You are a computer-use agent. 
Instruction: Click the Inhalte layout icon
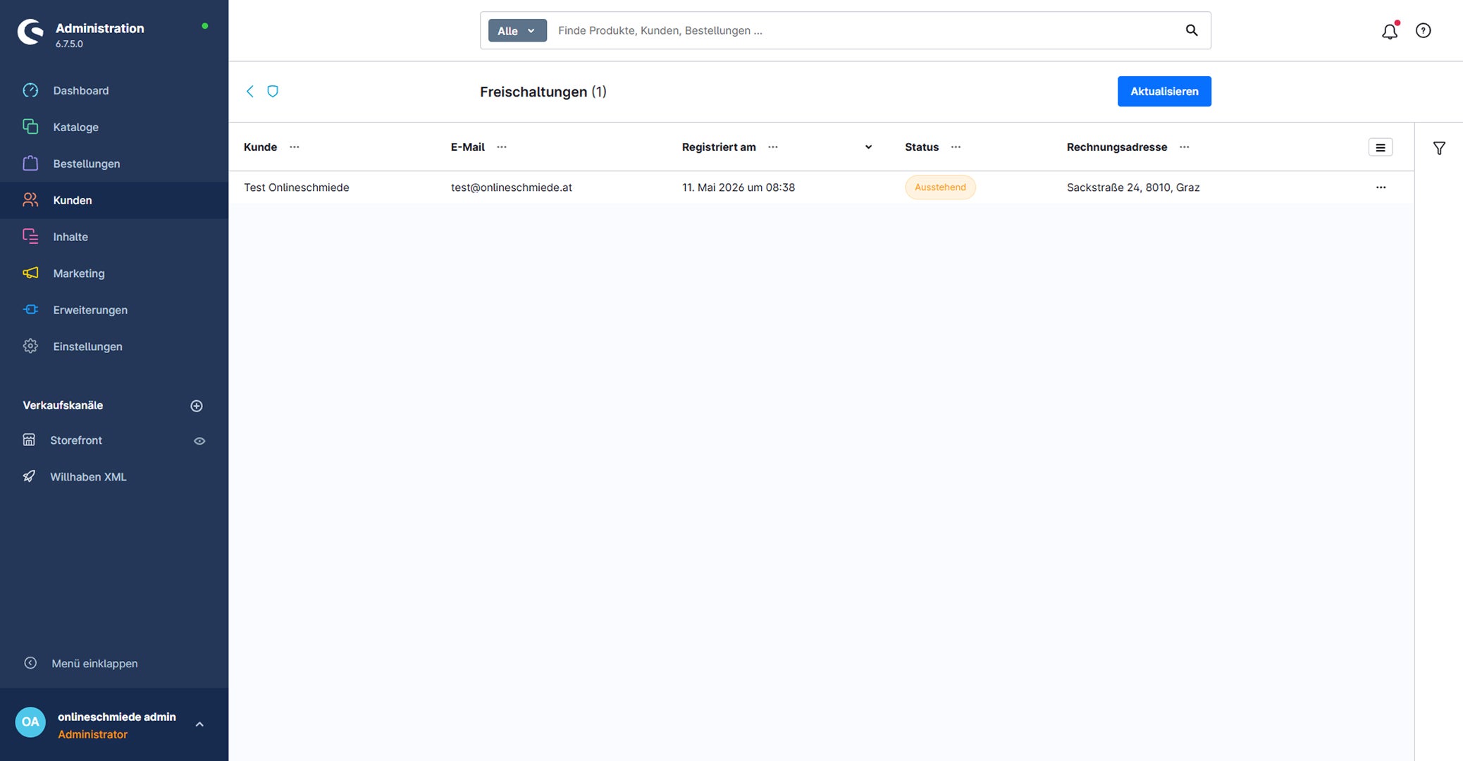pos(30,237)
